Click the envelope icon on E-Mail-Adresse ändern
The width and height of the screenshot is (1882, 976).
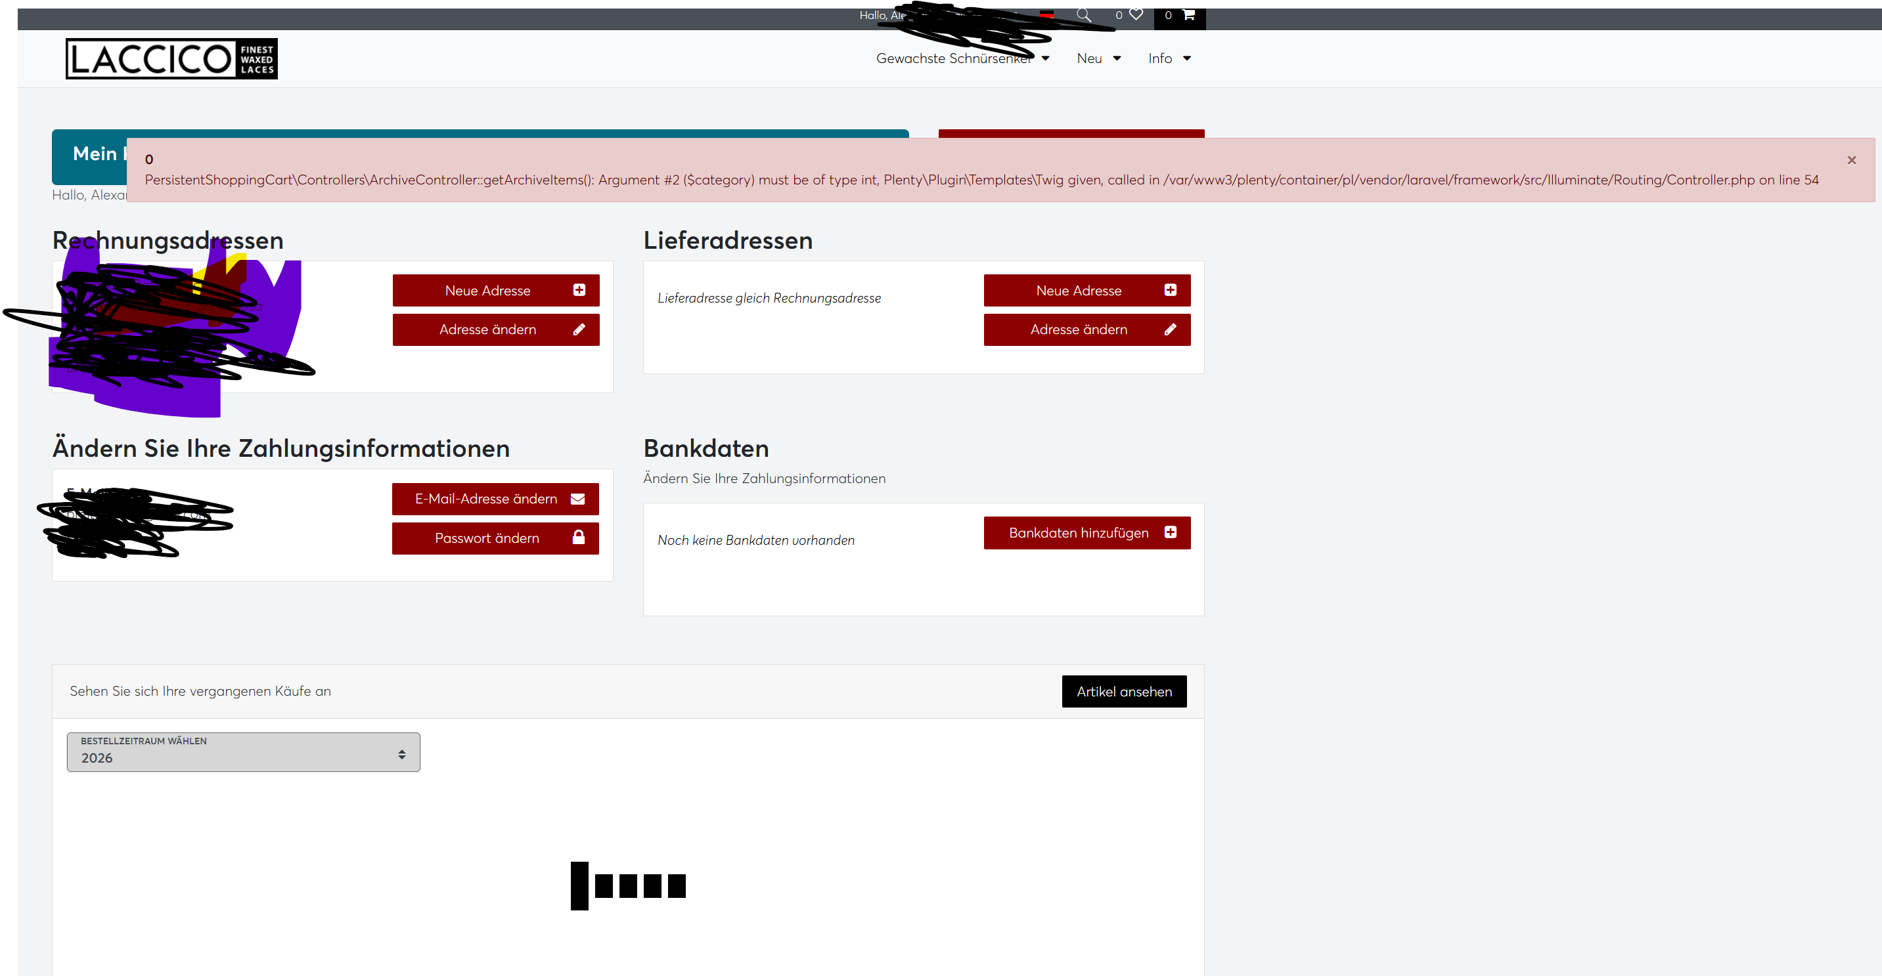[x=577, y=499]
